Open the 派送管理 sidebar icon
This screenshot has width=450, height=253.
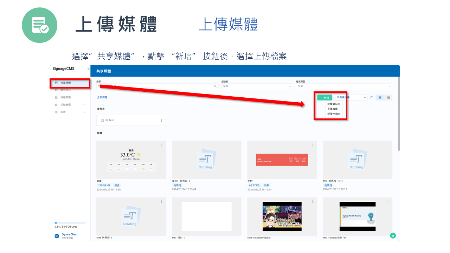[x=56, y=104]
